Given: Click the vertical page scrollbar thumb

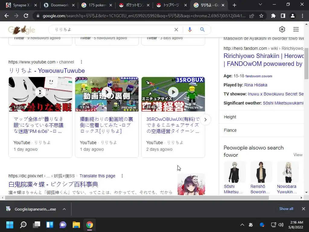Looking at the screenshot, I should tap(306, 63).
